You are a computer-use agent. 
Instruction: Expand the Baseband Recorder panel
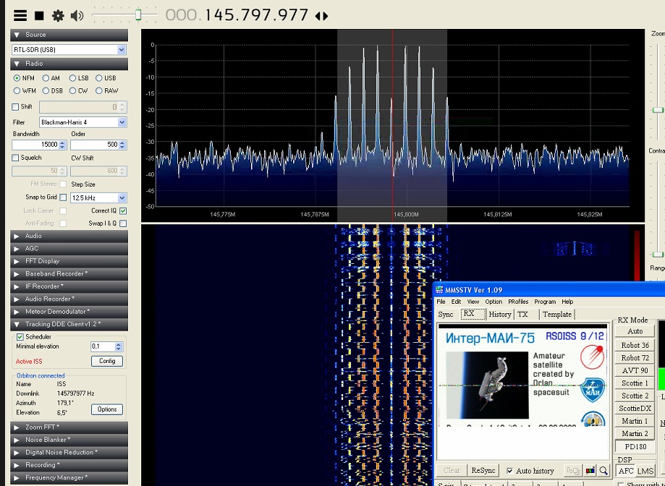point(69,273)
